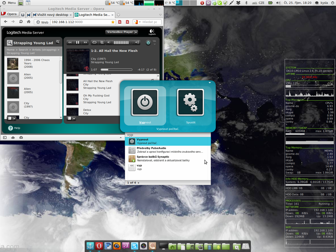
Task: Open the GNOME Do preferences arrow menu
Action: click(x=210, y=83)
